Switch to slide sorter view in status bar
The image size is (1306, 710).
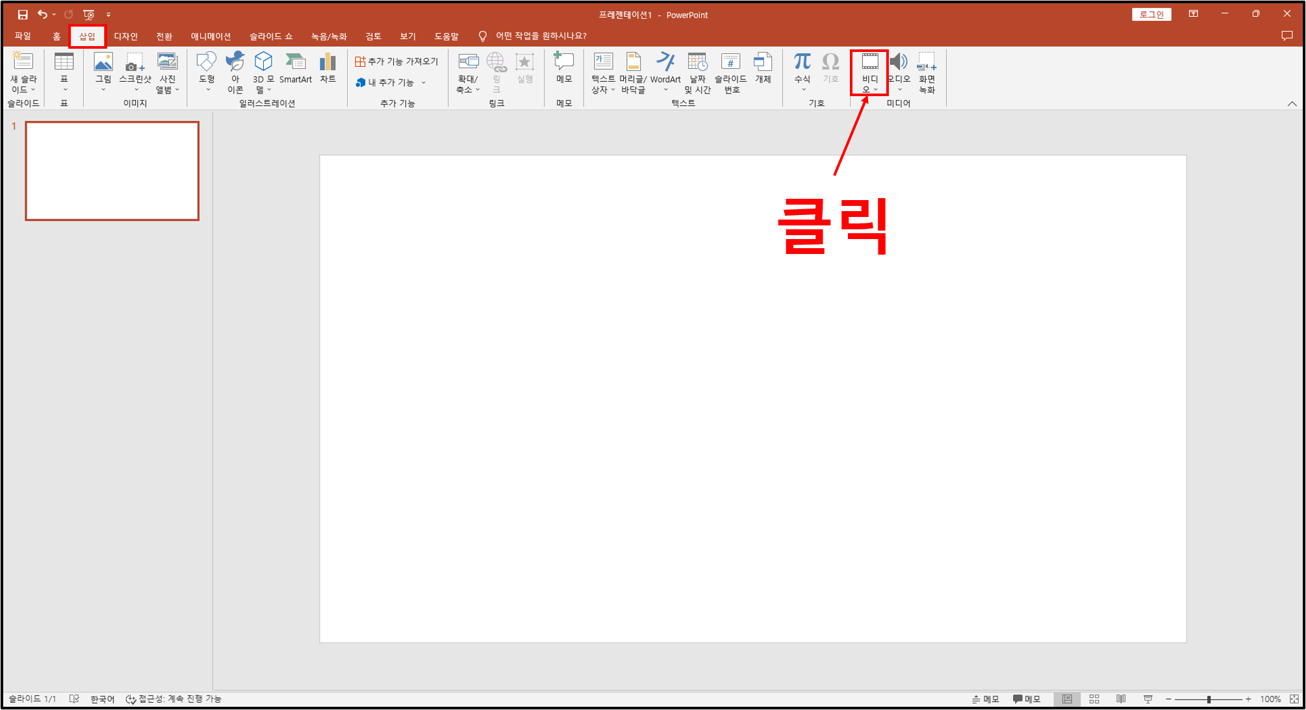1094,699
